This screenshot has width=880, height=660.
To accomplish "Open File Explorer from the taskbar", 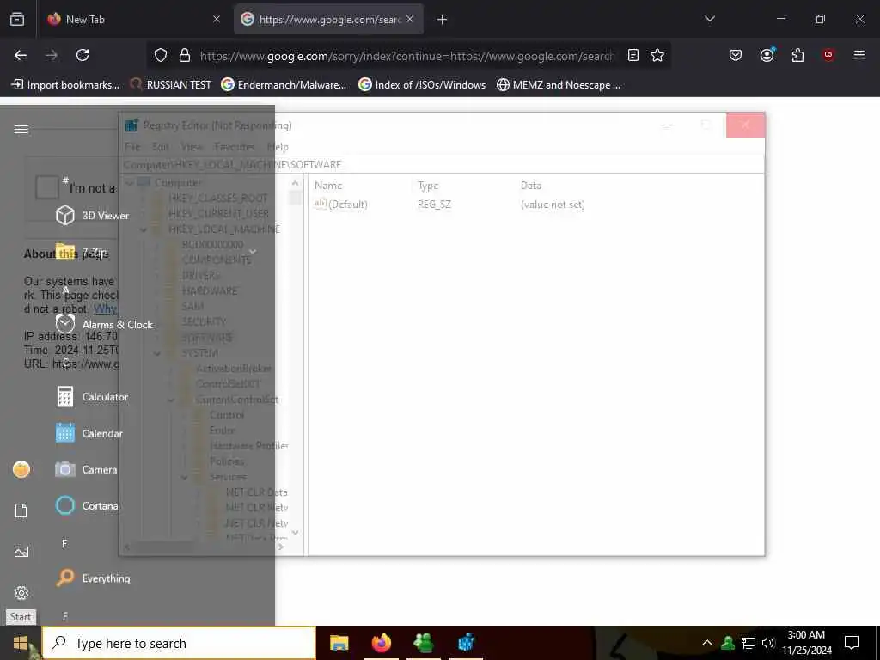I will (339, 643).
